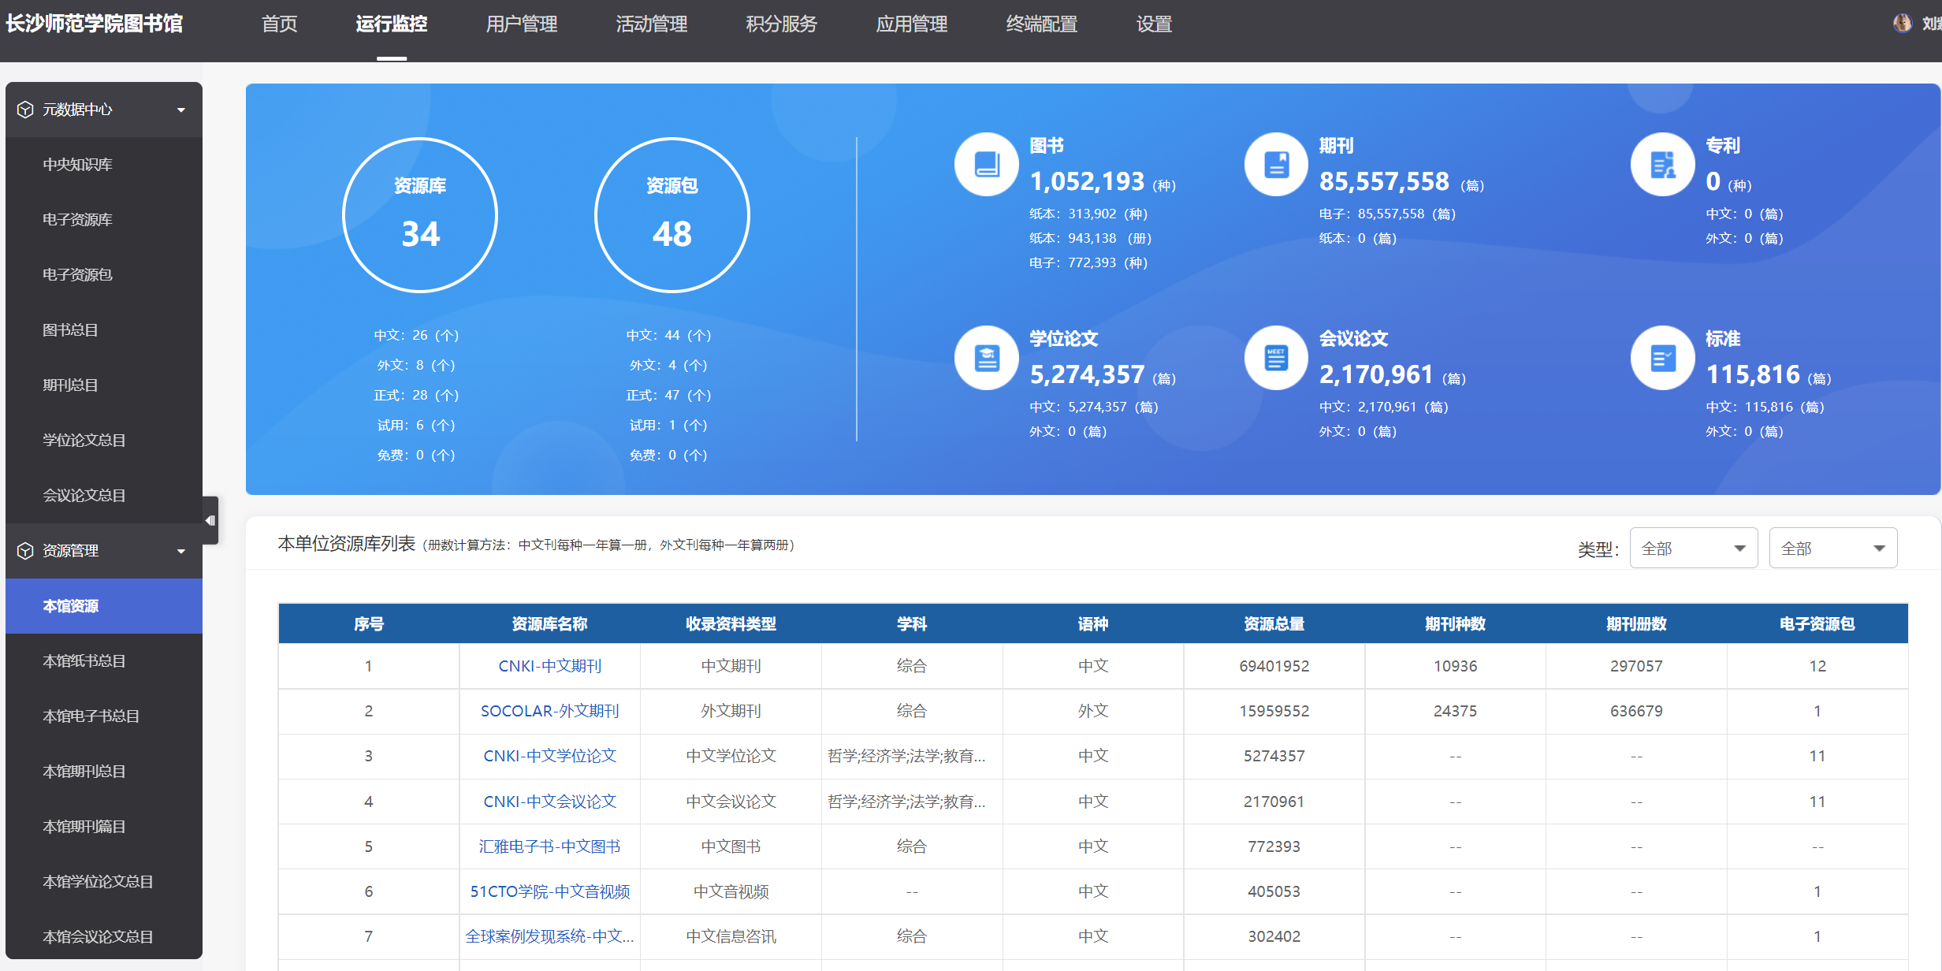Select 电子资源库 in the sidebar

point(77,220)
